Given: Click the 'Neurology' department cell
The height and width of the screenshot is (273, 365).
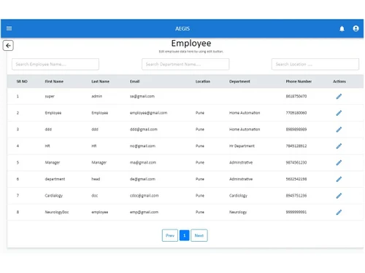Looking at the screenshot, I should tap(238, 212).
